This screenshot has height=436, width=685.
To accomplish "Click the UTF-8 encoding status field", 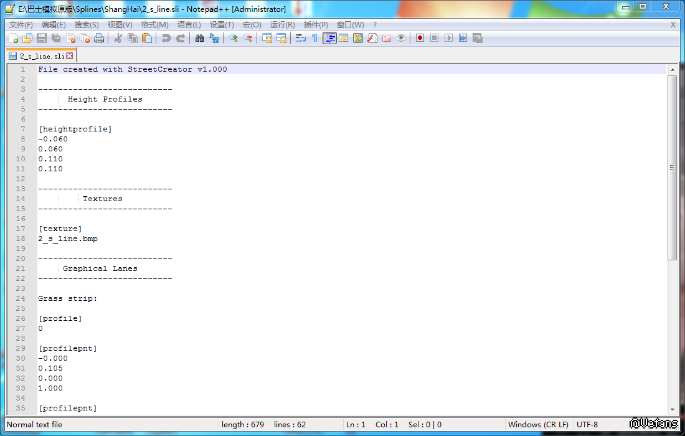I will pyautogui.click(x=587, y=425).
